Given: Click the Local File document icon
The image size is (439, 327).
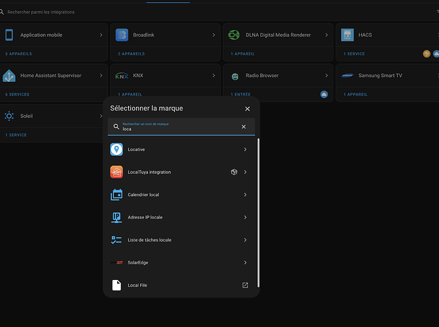Looking at the screenshot, I should point(116,285).
